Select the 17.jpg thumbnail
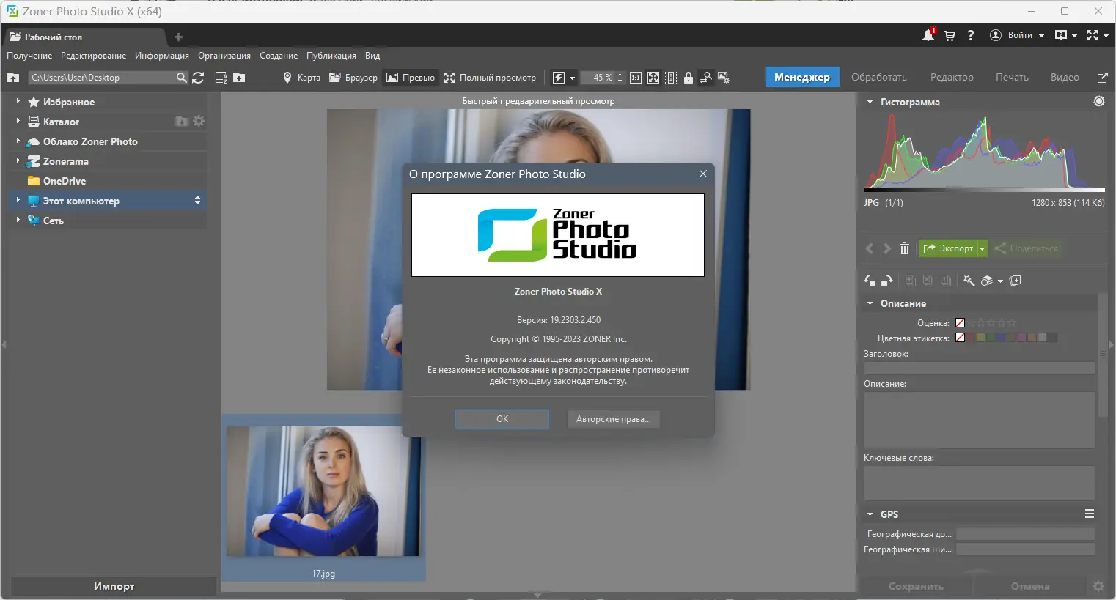Screen dimensions: 1116x600 323,498
